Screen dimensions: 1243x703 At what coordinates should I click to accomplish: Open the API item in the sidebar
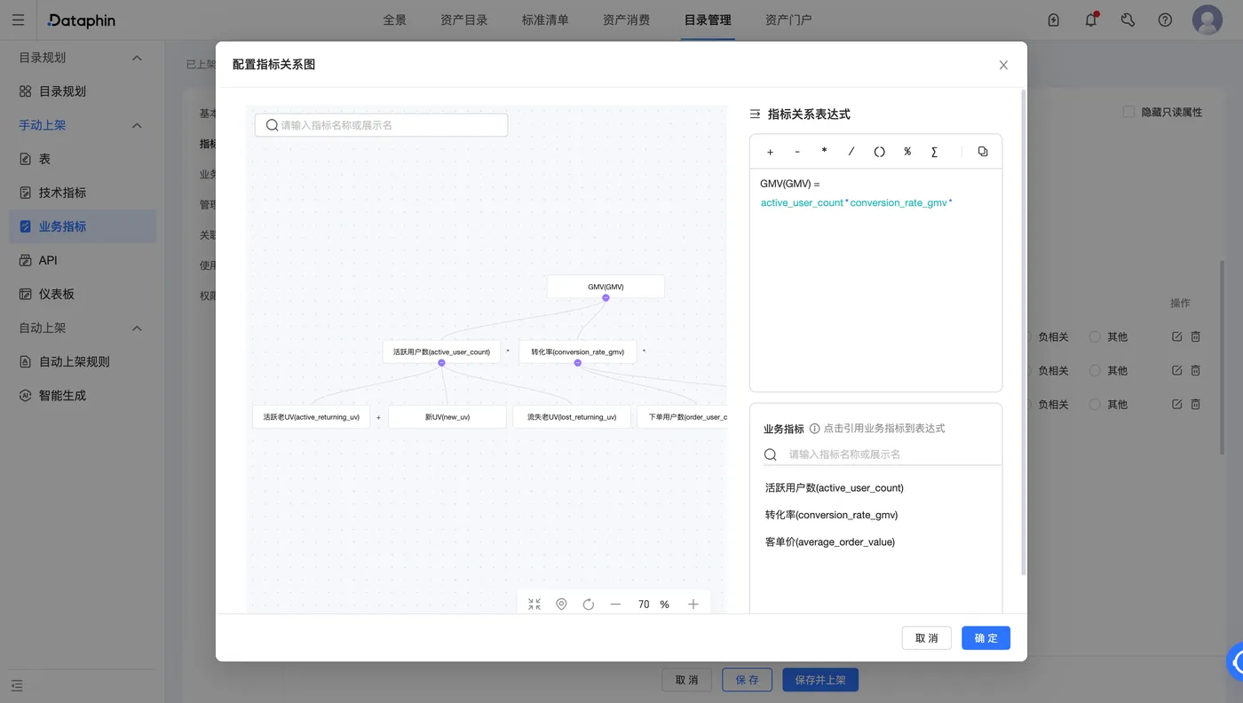[x=83, y=260]
